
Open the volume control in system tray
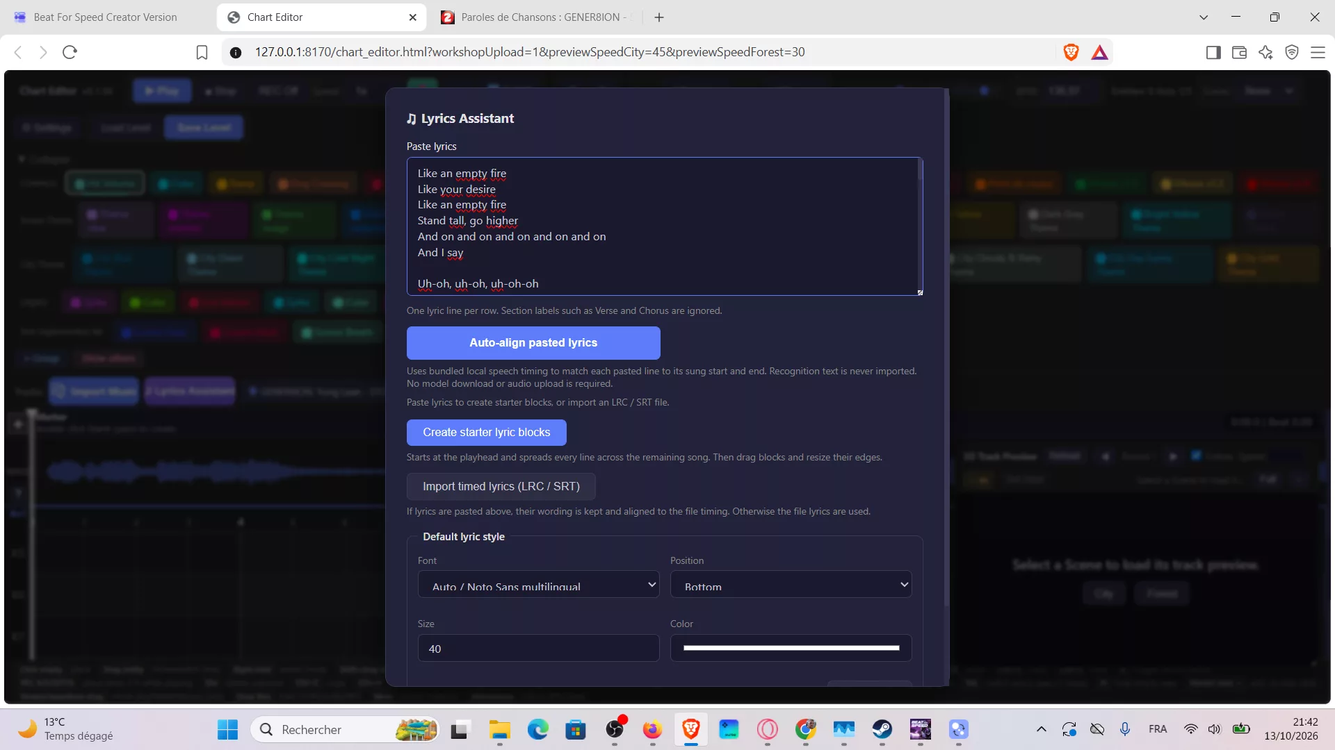point(1214,729)
